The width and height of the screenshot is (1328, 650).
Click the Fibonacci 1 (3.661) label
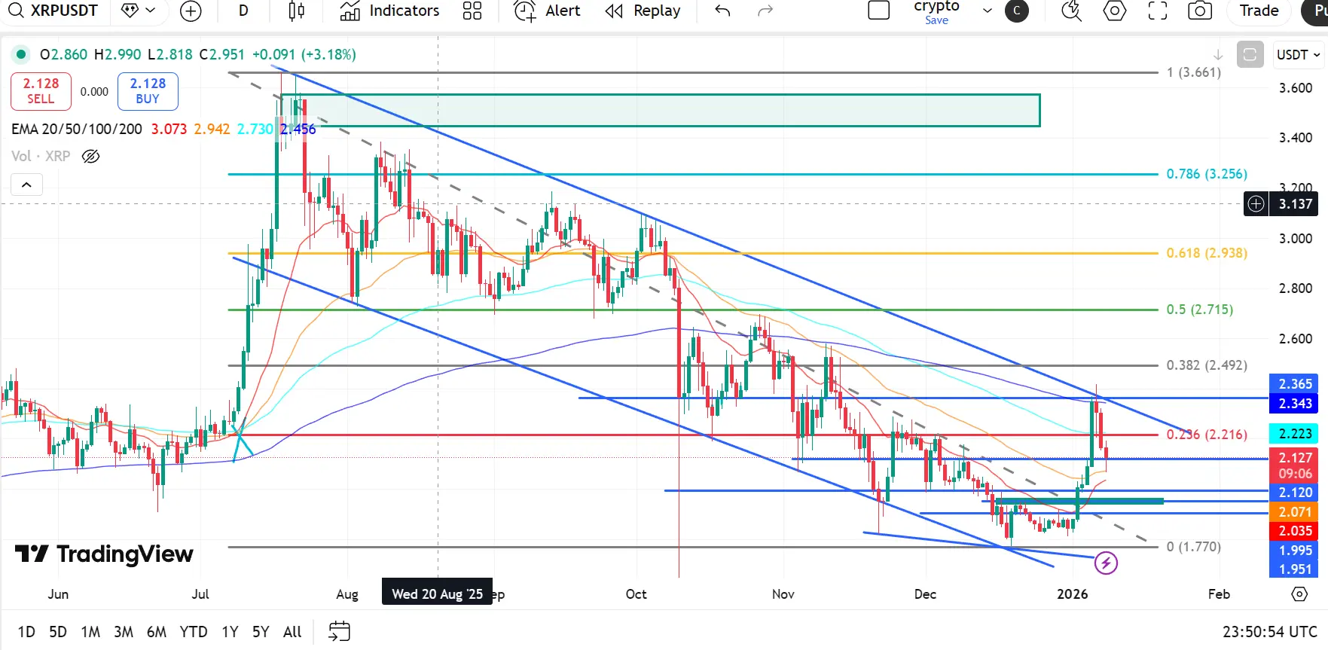coord(1194,72)
